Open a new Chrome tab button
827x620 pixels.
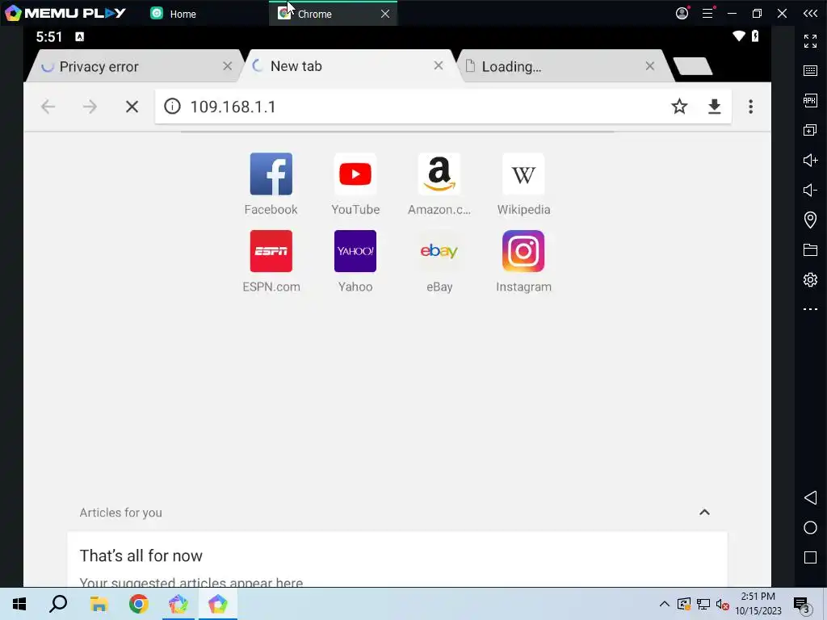pyautogui.click(x=692, y=66)
